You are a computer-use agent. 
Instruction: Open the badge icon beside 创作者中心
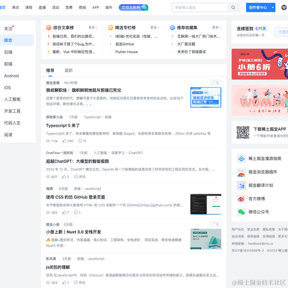pyautogui.click(x=284, y=8)
